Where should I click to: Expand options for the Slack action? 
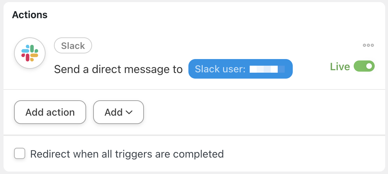[x=368, y=45]
